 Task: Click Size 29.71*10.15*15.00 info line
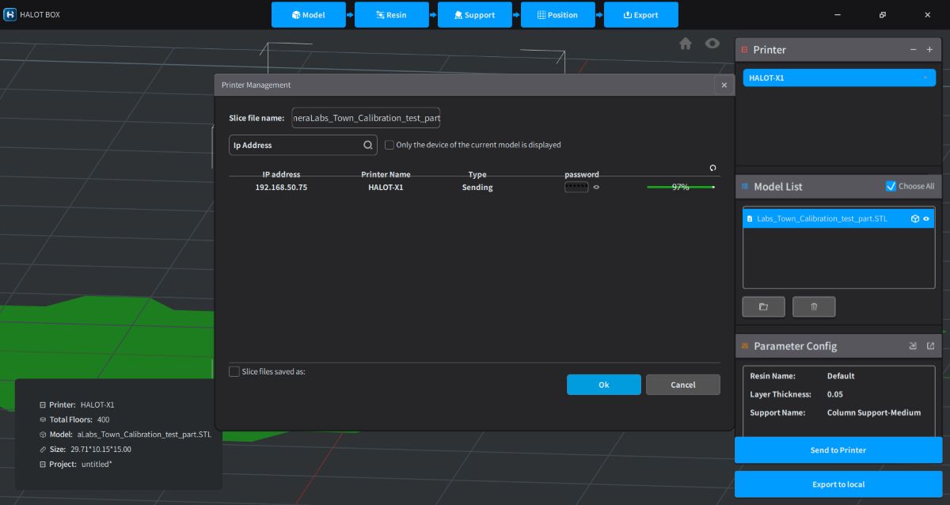click(85, 449)
